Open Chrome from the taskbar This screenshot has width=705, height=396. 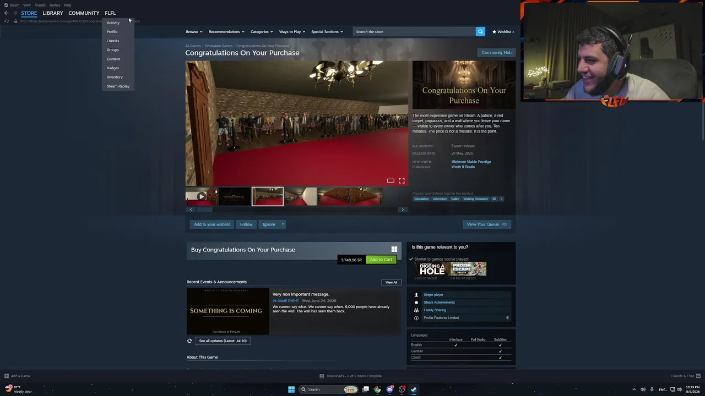377,389
